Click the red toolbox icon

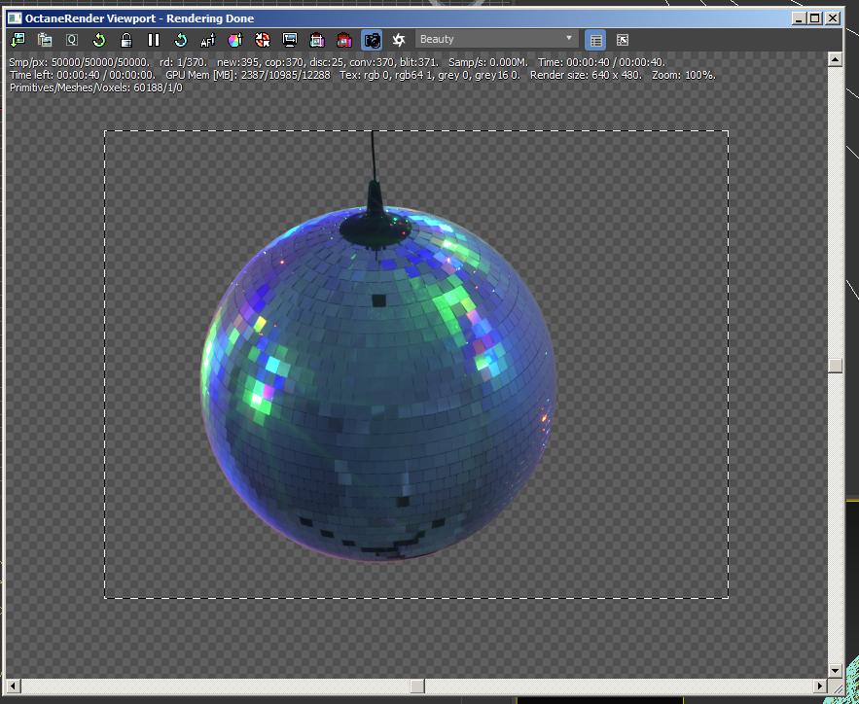pyautogui.click(x=343, y=40)
